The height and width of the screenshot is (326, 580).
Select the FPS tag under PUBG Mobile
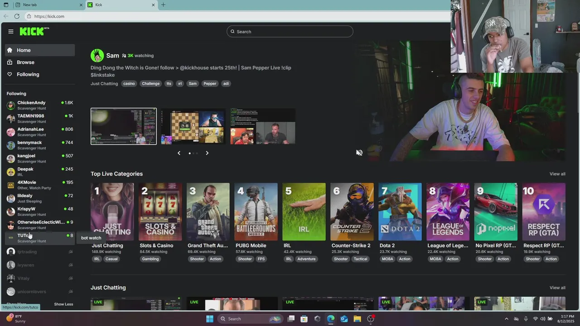point(261,259)
